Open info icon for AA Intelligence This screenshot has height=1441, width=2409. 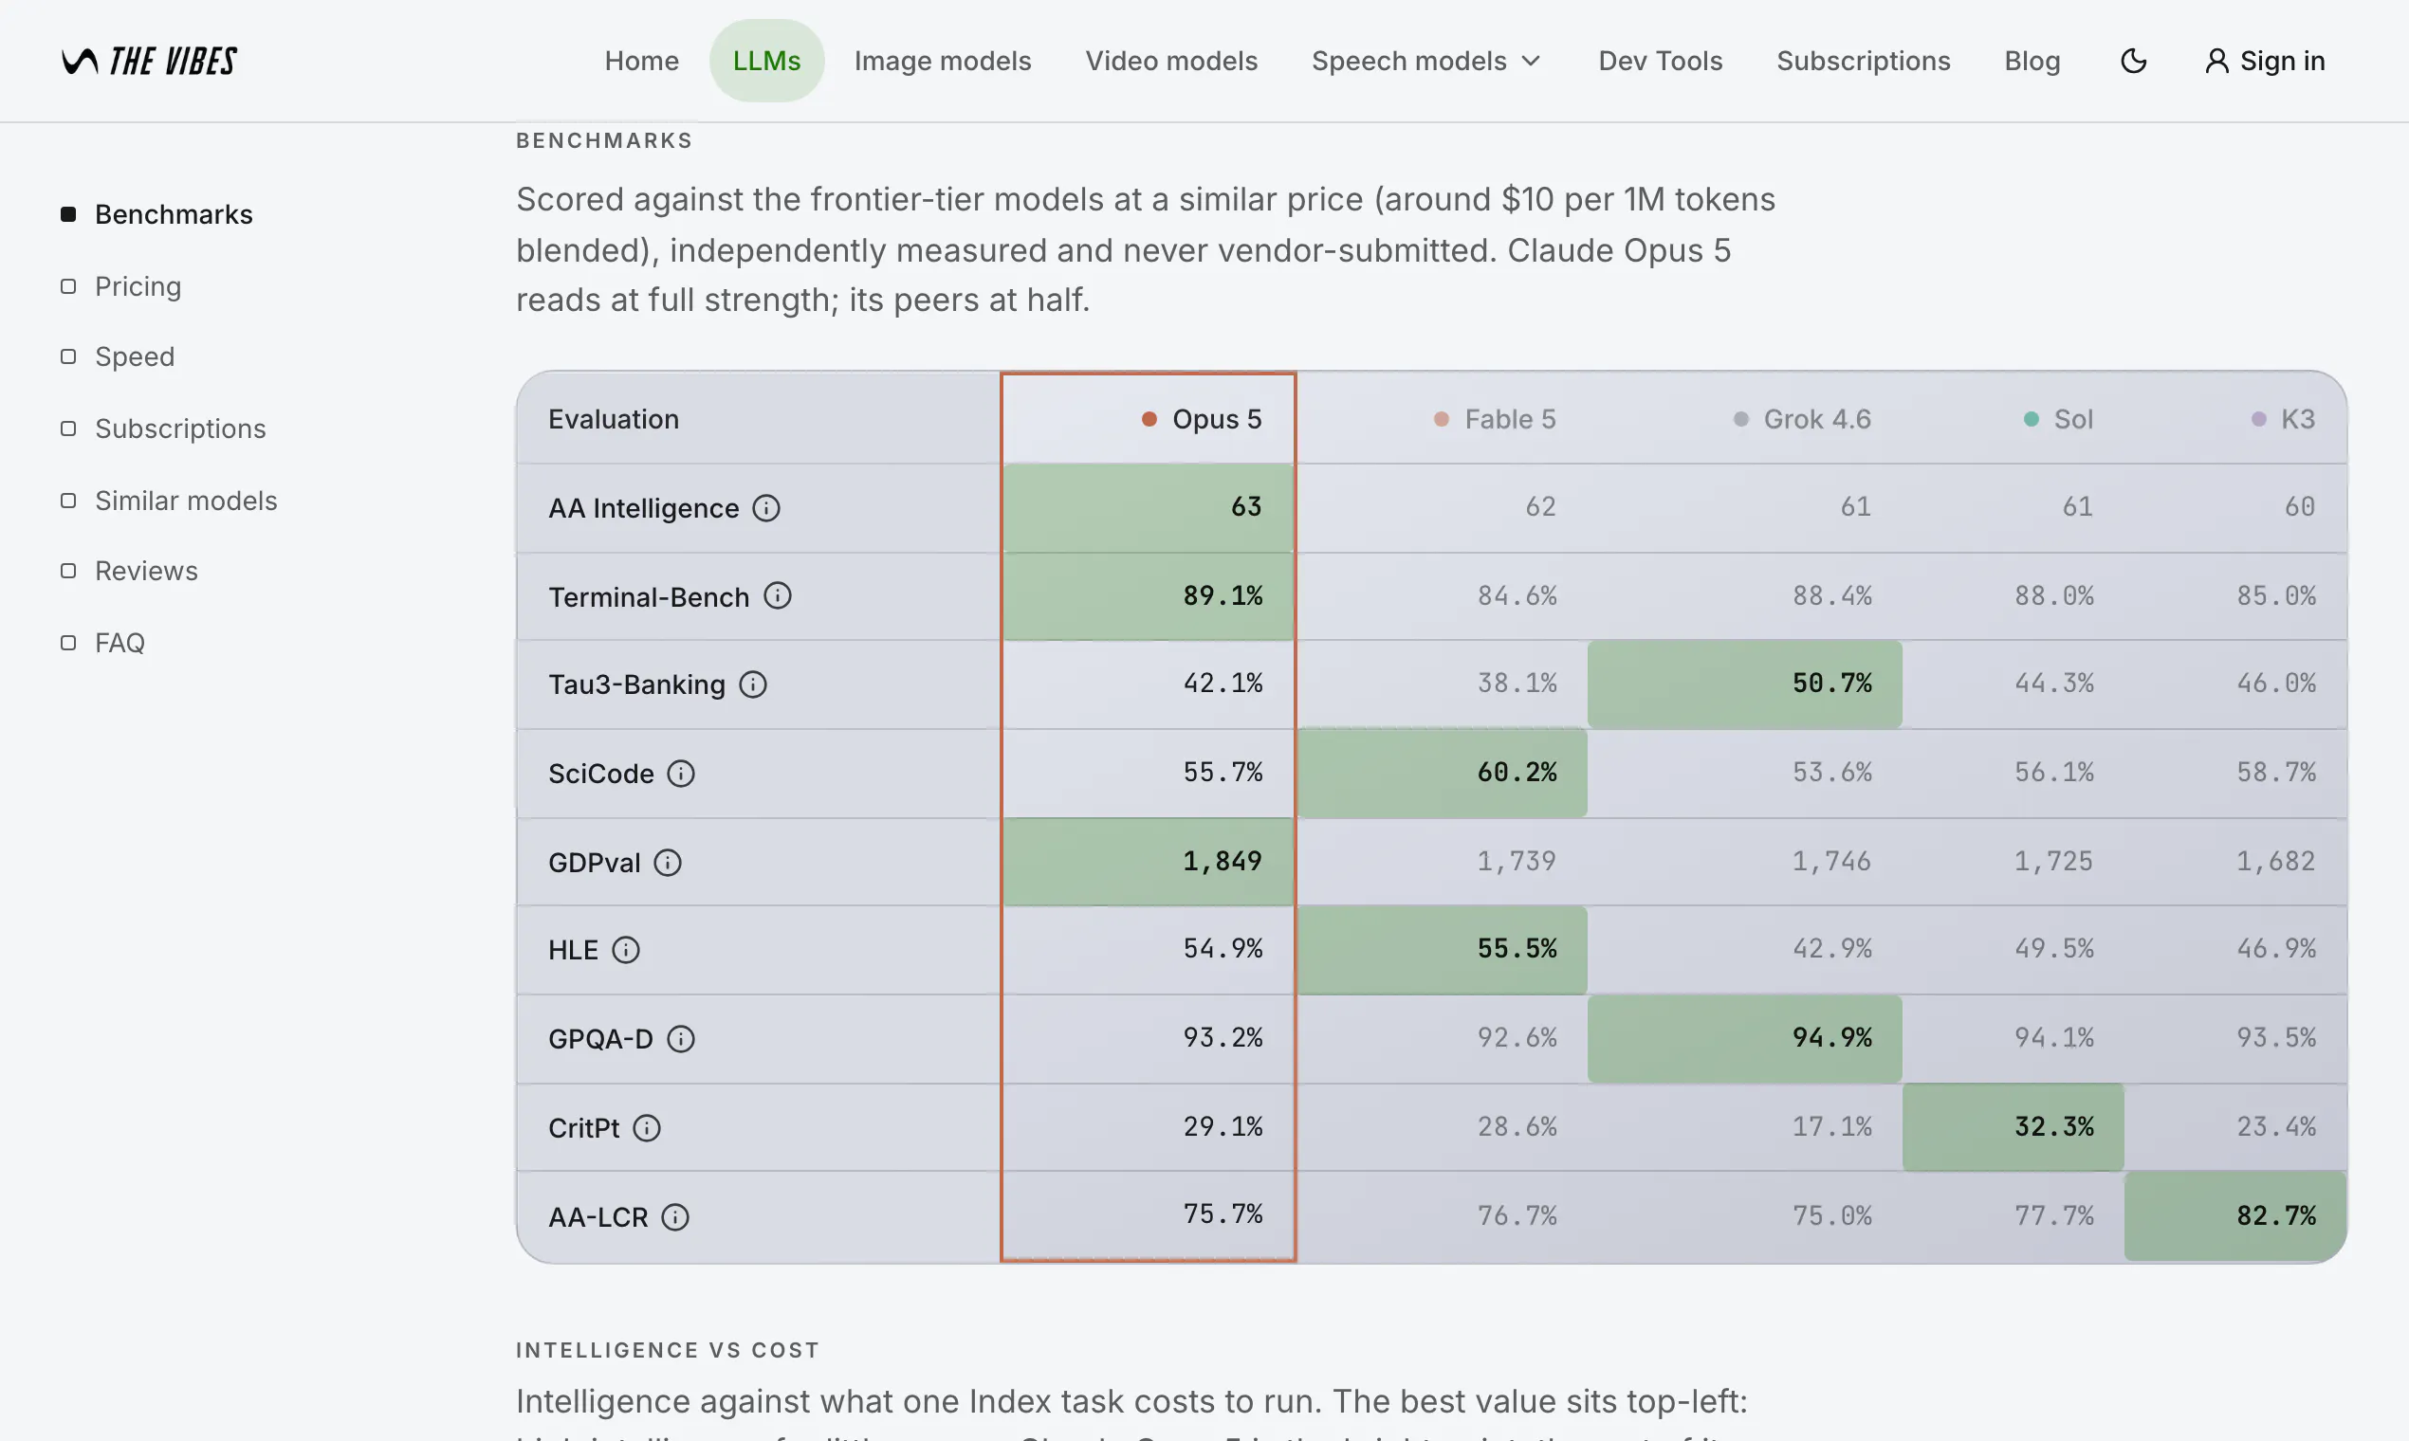[x=766, y=508]
